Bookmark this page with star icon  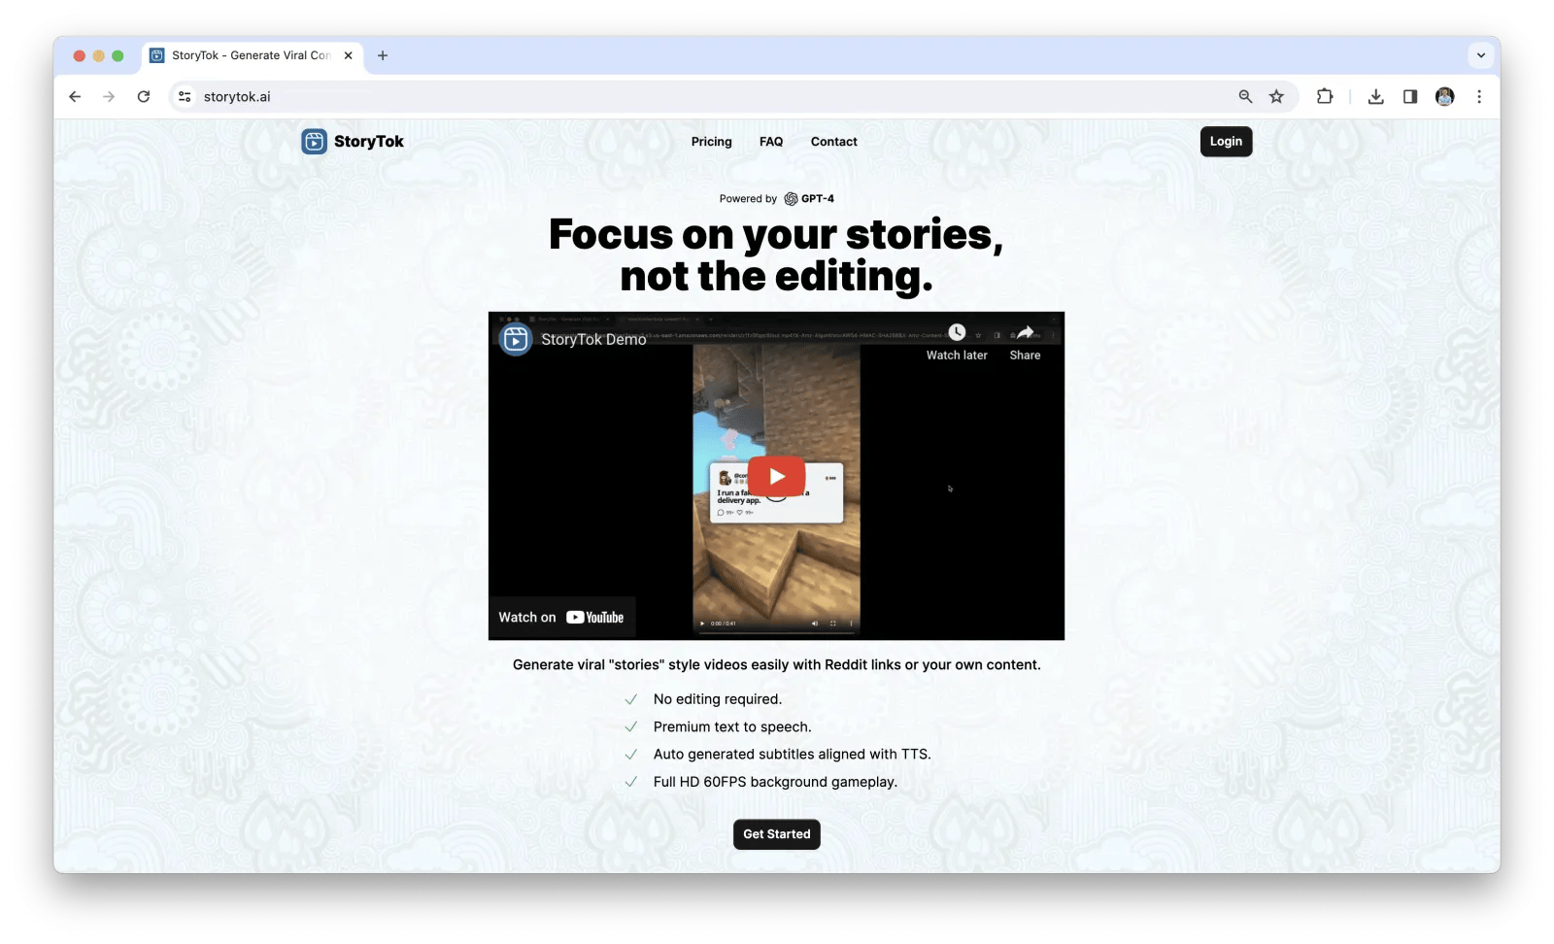[x=1276, y=97]
